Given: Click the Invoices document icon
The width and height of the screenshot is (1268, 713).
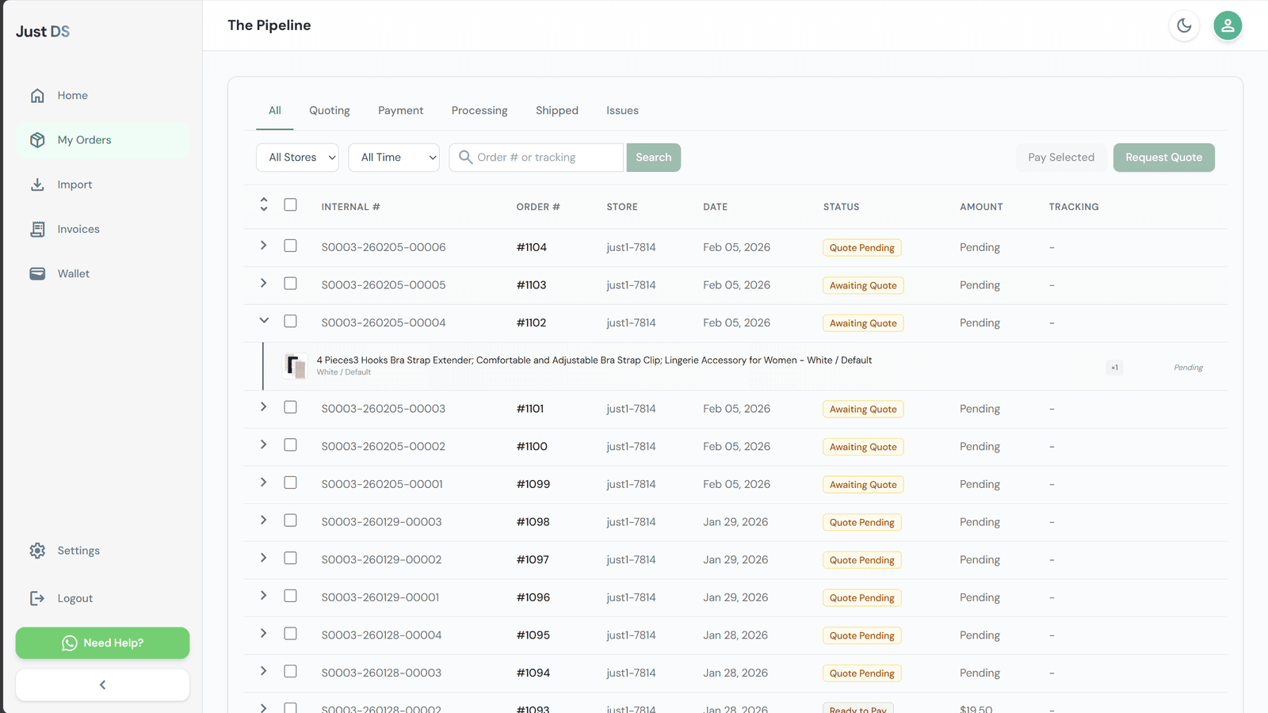Looking at the screenshot, I should [x=37, y=229].
